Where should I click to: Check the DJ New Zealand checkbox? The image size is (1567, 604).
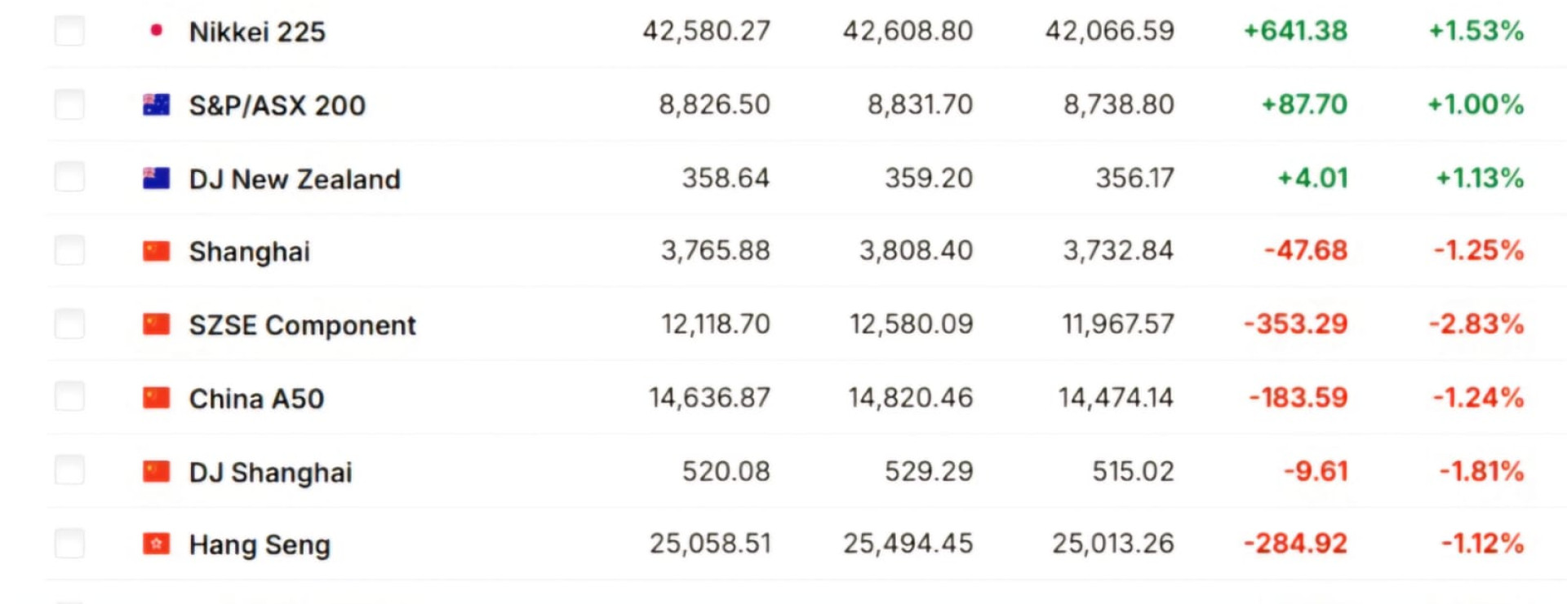[69, 177]
